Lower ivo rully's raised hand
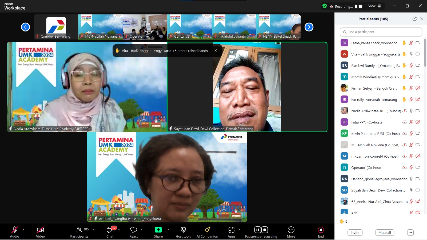 [404, 99]
